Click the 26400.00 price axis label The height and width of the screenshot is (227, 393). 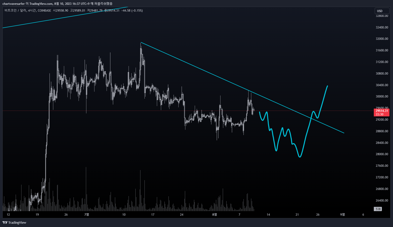coord(382,201)
